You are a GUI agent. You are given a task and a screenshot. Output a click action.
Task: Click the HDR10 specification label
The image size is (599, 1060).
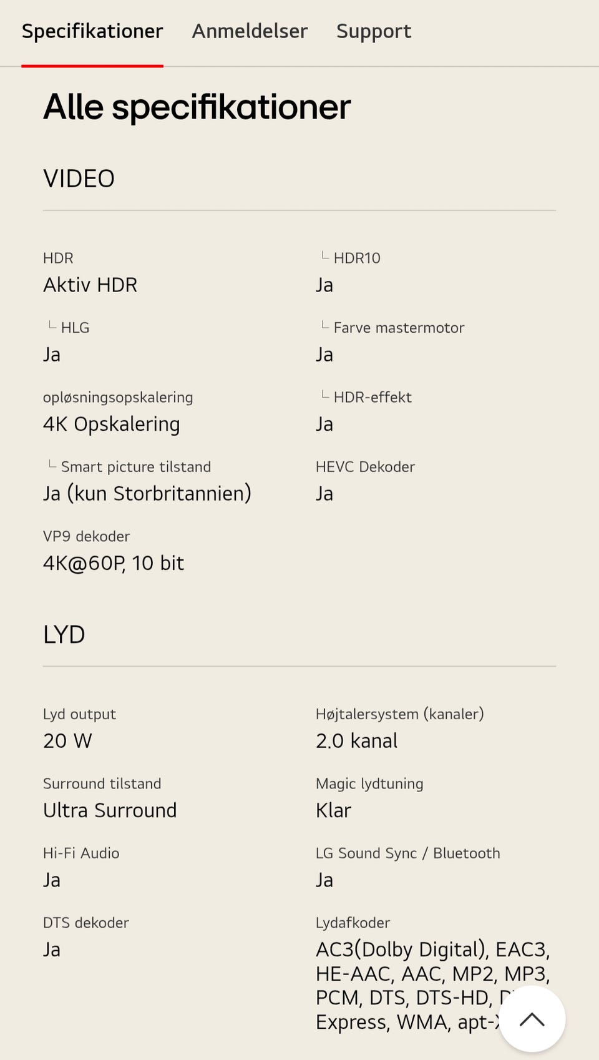point(356,258)
